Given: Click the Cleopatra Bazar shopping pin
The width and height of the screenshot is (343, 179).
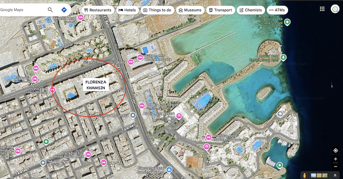Looking at the screenshot, I should tap(169, 170).
